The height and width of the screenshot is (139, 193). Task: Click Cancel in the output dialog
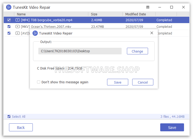point(143,82)
